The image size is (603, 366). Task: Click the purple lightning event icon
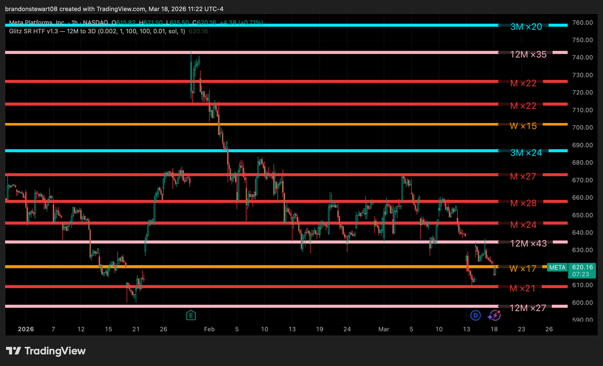click(x=494, y=315)
